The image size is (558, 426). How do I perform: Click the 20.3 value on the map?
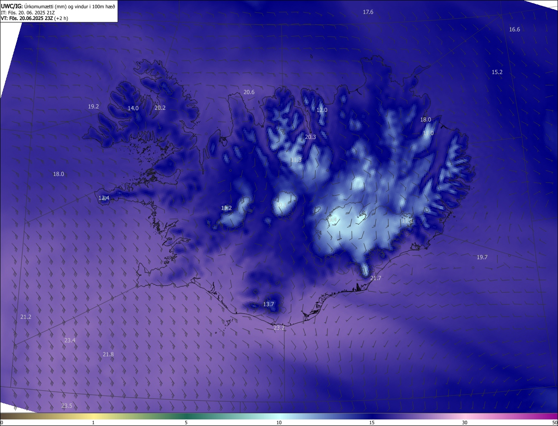(310, 137)
